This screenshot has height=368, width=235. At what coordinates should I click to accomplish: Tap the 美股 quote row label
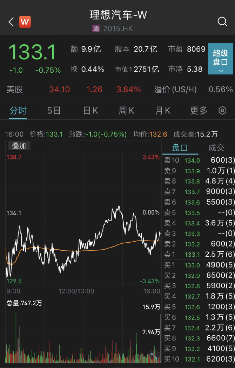pyautogui.click(x=14, y=90)
